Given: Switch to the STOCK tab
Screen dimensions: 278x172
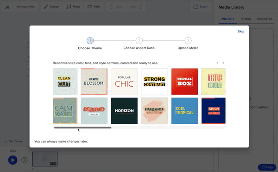Looking at the screenshot, I should coord(246,19).
